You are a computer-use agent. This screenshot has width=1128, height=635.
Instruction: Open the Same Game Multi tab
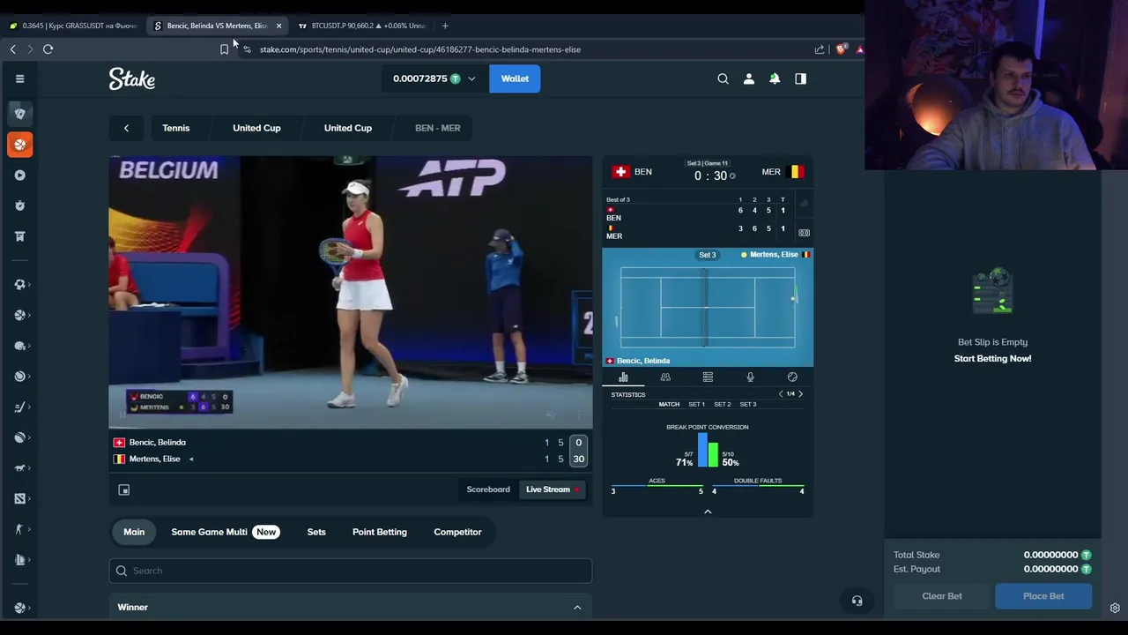tap(225, 532)
